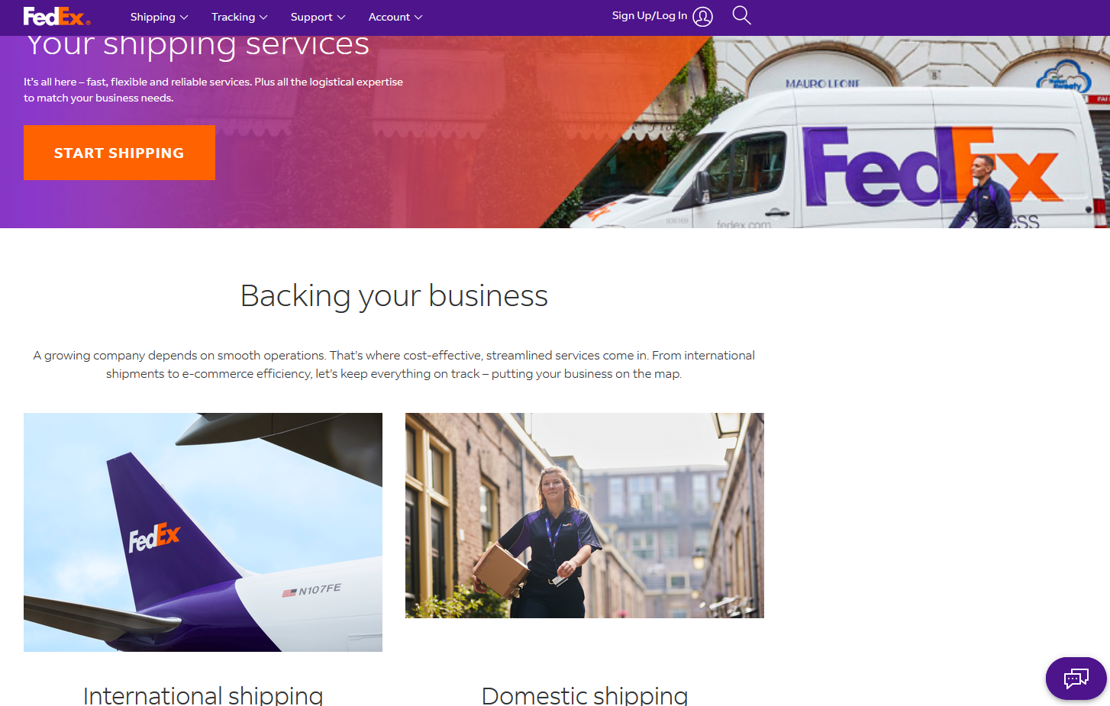The width and height of the screenshot is (1110, 706).
Task: Open the Tracking menu
Action: [x=239, y=17]
